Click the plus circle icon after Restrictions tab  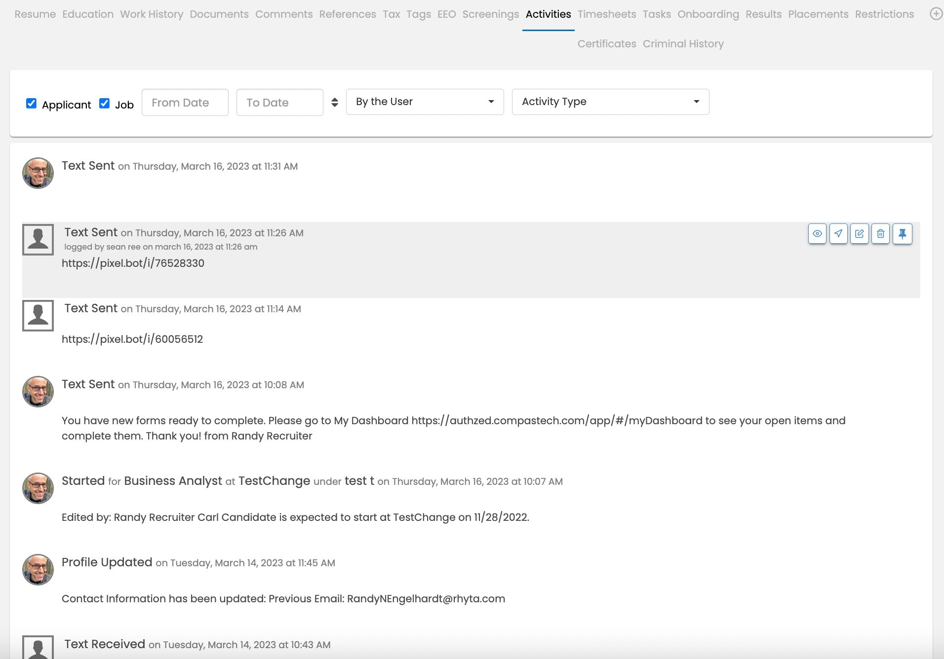(x=936, y=14)
